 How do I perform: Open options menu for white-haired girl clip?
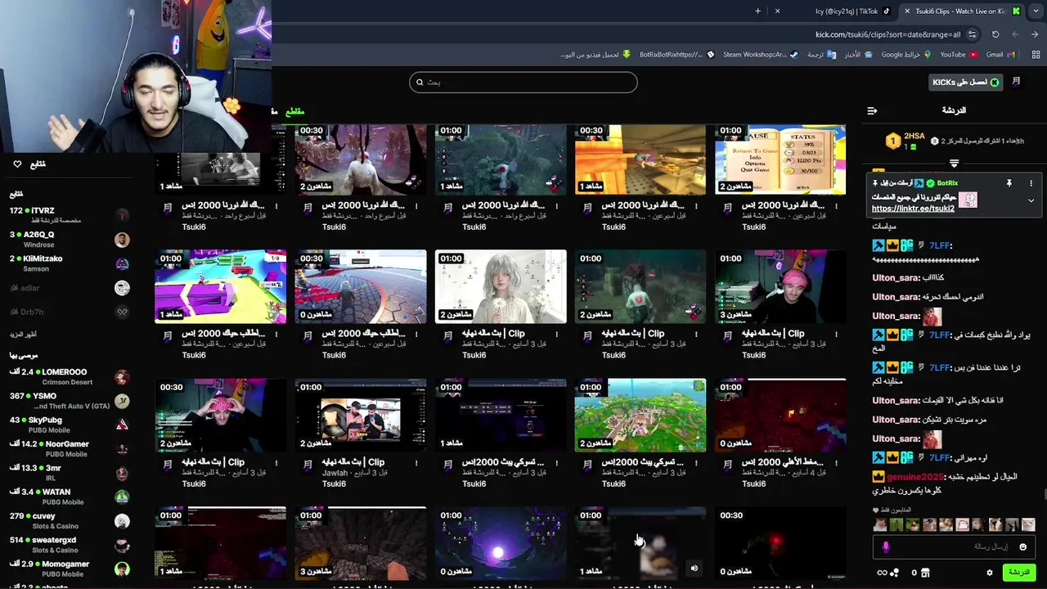point(556,334)
